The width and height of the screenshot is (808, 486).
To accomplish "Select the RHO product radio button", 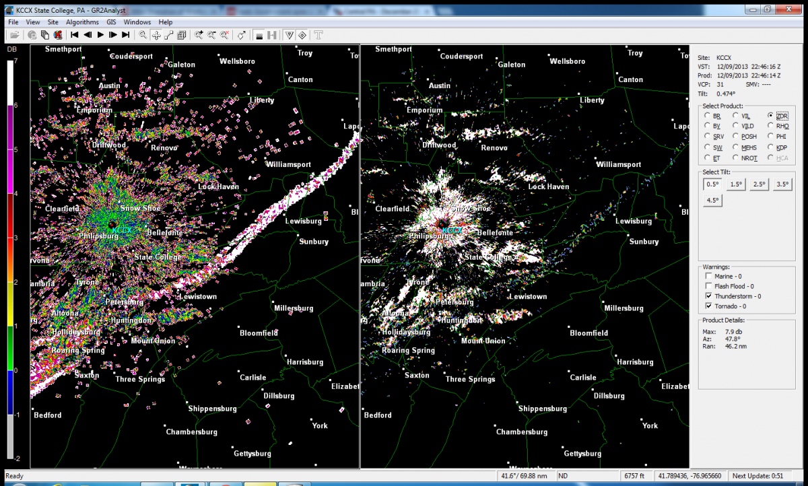I will coord(770,126).
